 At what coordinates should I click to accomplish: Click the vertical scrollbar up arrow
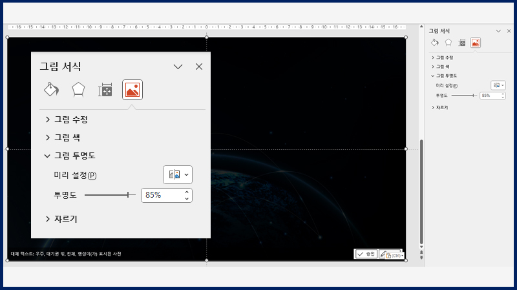point(421,26)
